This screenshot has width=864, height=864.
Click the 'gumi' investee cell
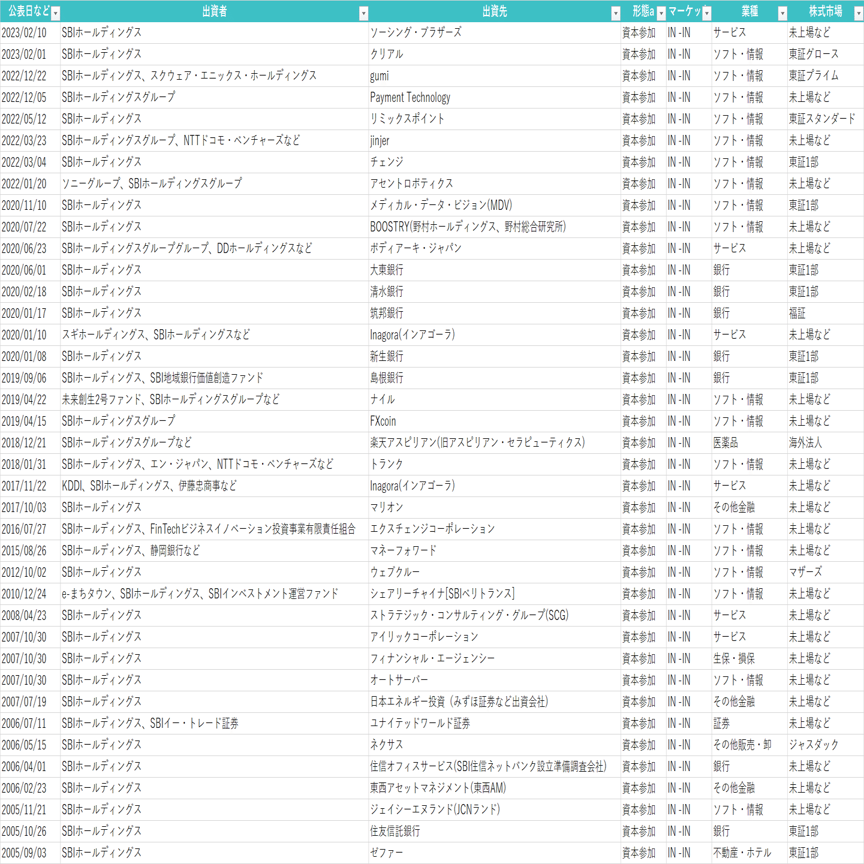click(x=495, y=76)
